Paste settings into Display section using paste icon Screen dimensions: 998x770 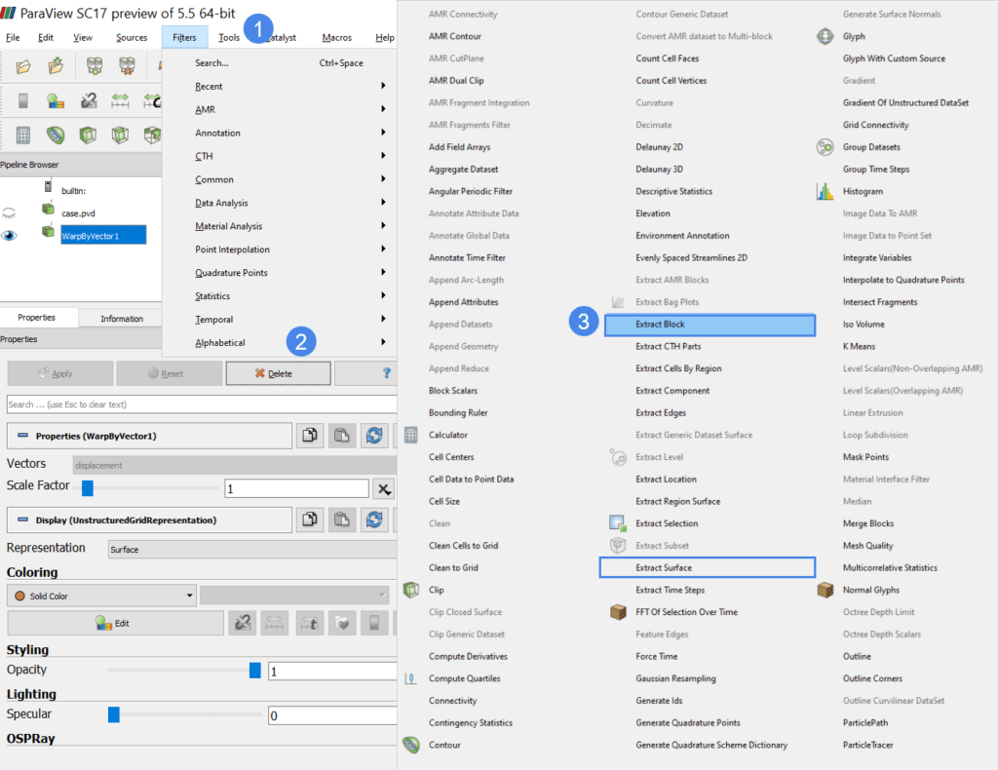pos(342,520)
